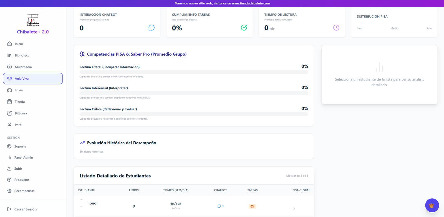Click the Multimedia play icon
Viewport: 444px width, 217px height.
click(9, 67)
